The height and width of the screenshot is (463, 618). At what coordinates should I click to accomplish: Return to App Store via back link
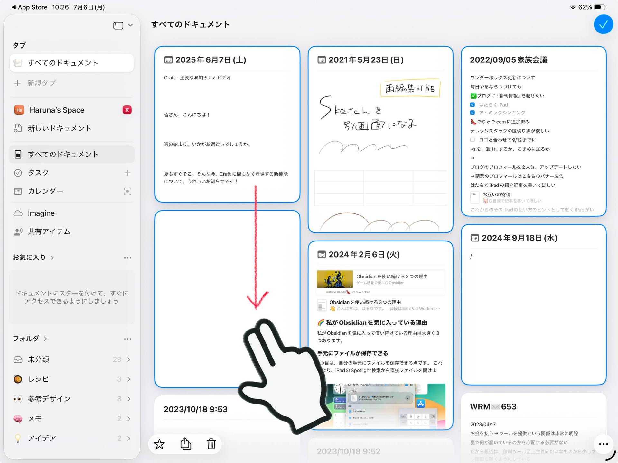click(x=29, y=7)
